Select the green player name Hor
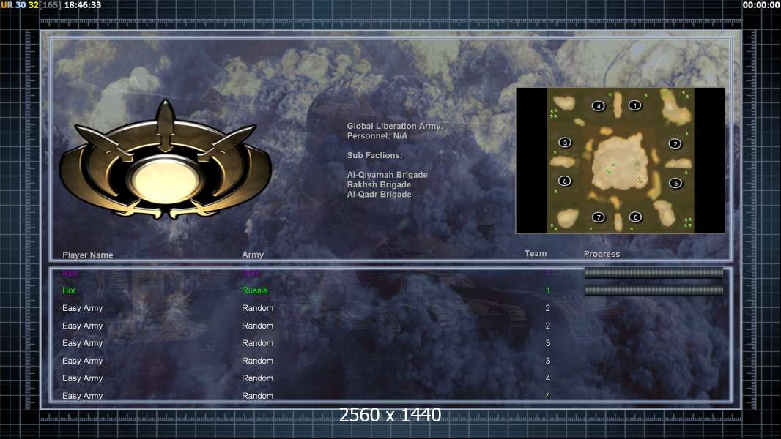Viewport: 781px width, 439px height. coord(69,290)
